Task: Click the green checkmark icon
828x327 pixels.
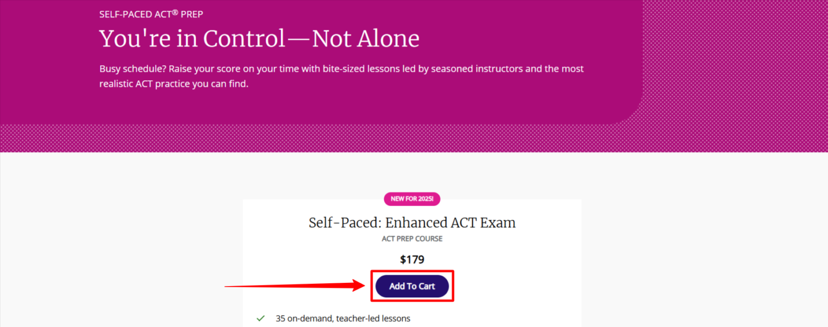Action: pos(261,318)
